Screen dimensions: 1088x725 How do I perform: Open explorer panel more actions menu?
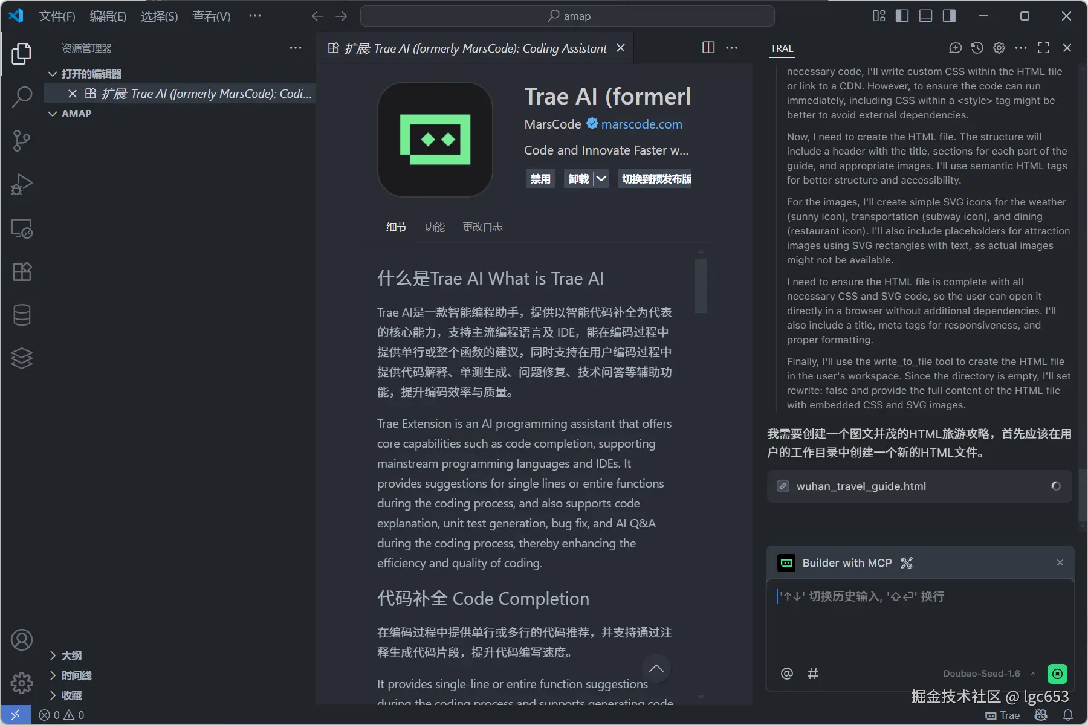pos(296,48)
